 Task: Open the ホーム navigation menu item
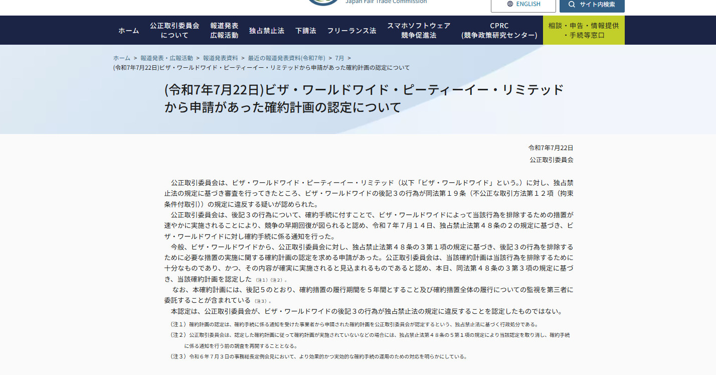click(129, 31)
